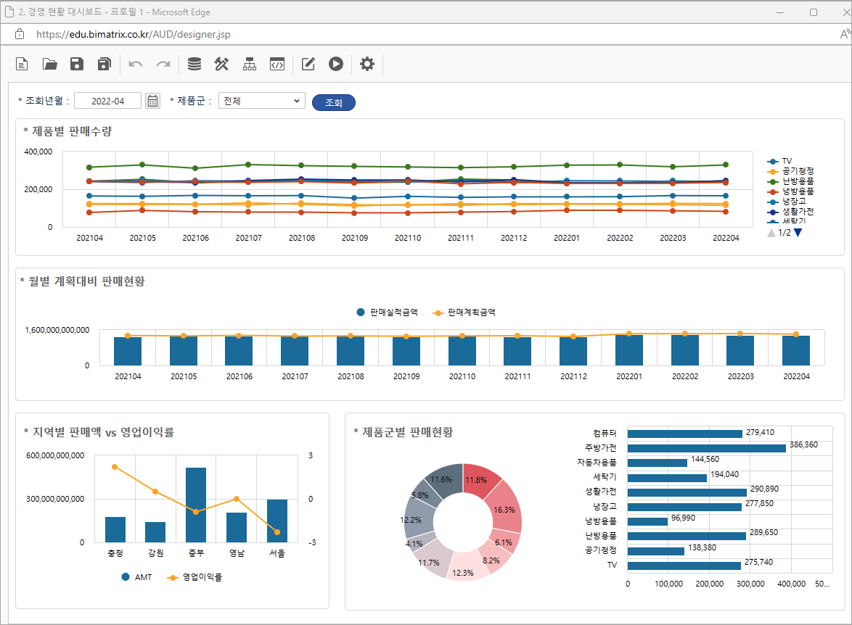Save the current dashboard

(x=77, y=65)
